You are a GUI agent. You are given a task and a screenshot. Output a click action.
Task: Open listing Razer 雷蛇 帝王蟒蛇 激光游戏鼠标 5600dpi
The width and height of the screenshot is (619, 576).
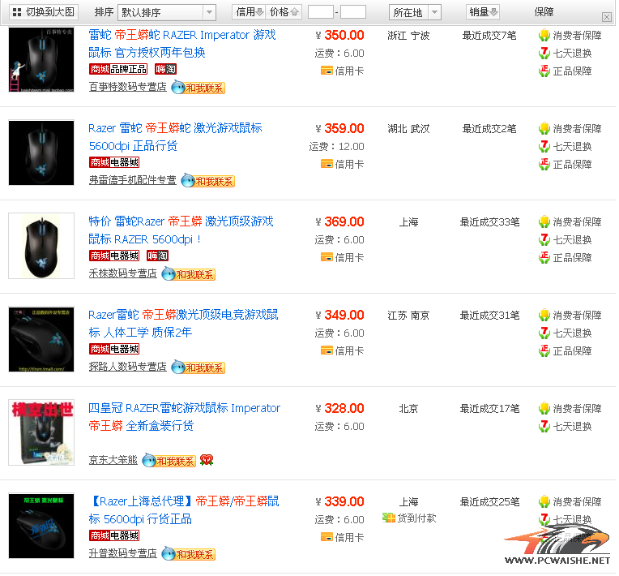pyautogui.click(x=175, y=137)
